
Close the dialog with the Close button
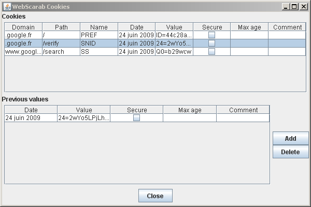pyautogui.click(x=155, y=196)
